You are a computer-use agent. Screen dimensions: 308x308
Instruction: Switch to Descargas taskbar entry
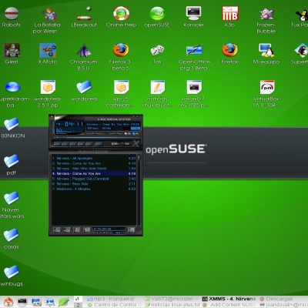coord(276,299)
